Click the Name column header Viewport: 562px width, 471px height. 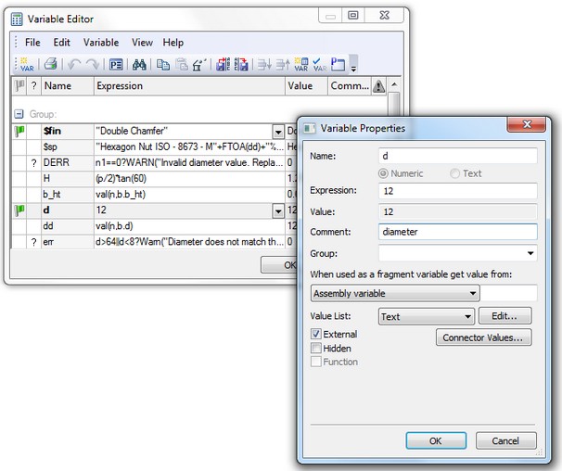point(68,86)
